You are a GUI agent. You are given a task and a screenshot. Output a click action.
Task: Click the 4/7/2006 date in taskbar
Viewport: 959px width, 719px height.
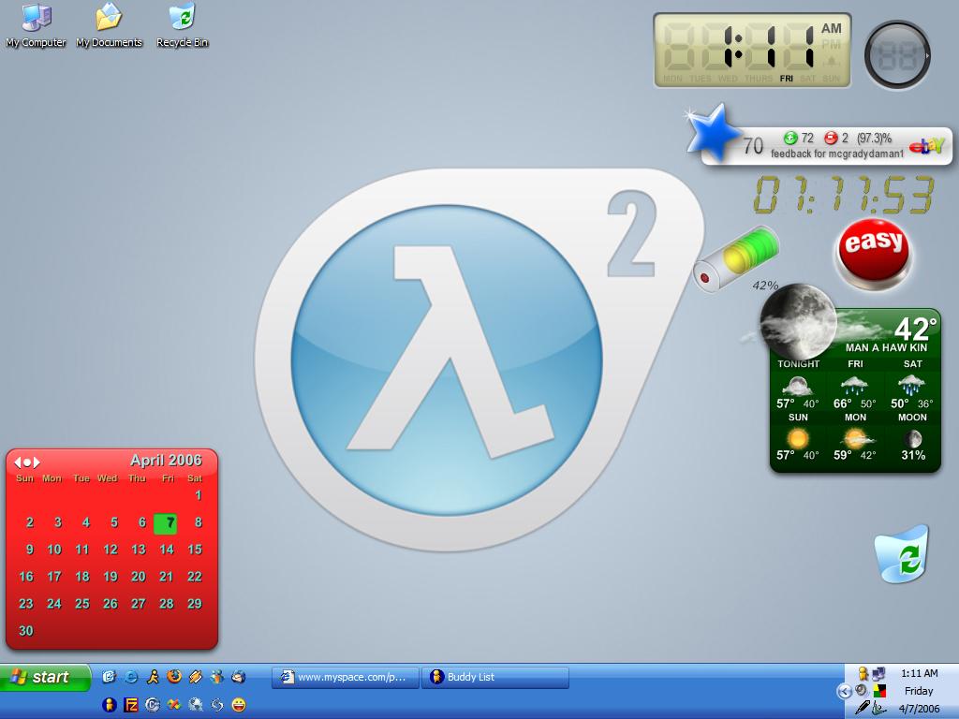click(x=920, y=709)
